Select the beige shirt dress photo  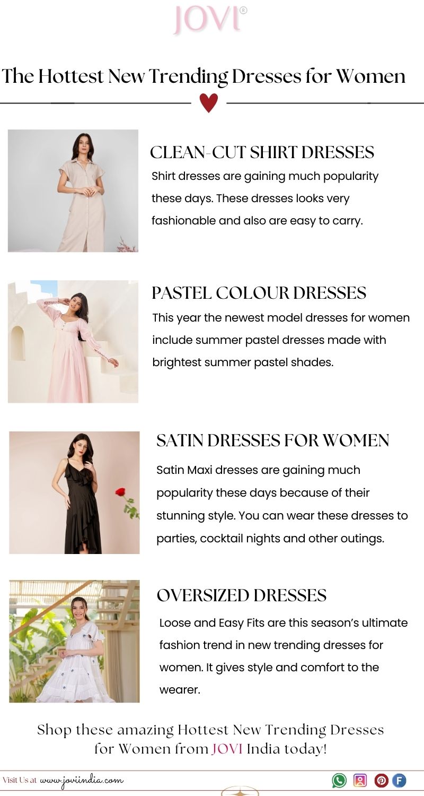[73, 191]
